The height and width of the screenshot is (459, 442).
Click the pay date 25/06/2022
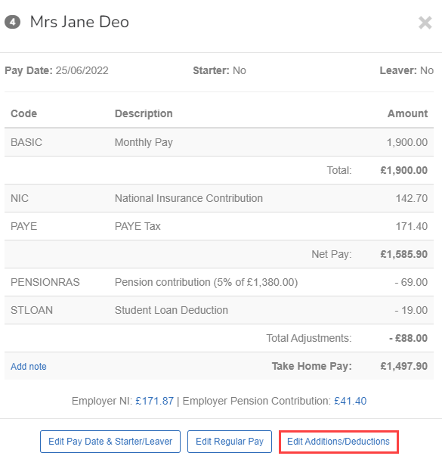coord(82,70)
